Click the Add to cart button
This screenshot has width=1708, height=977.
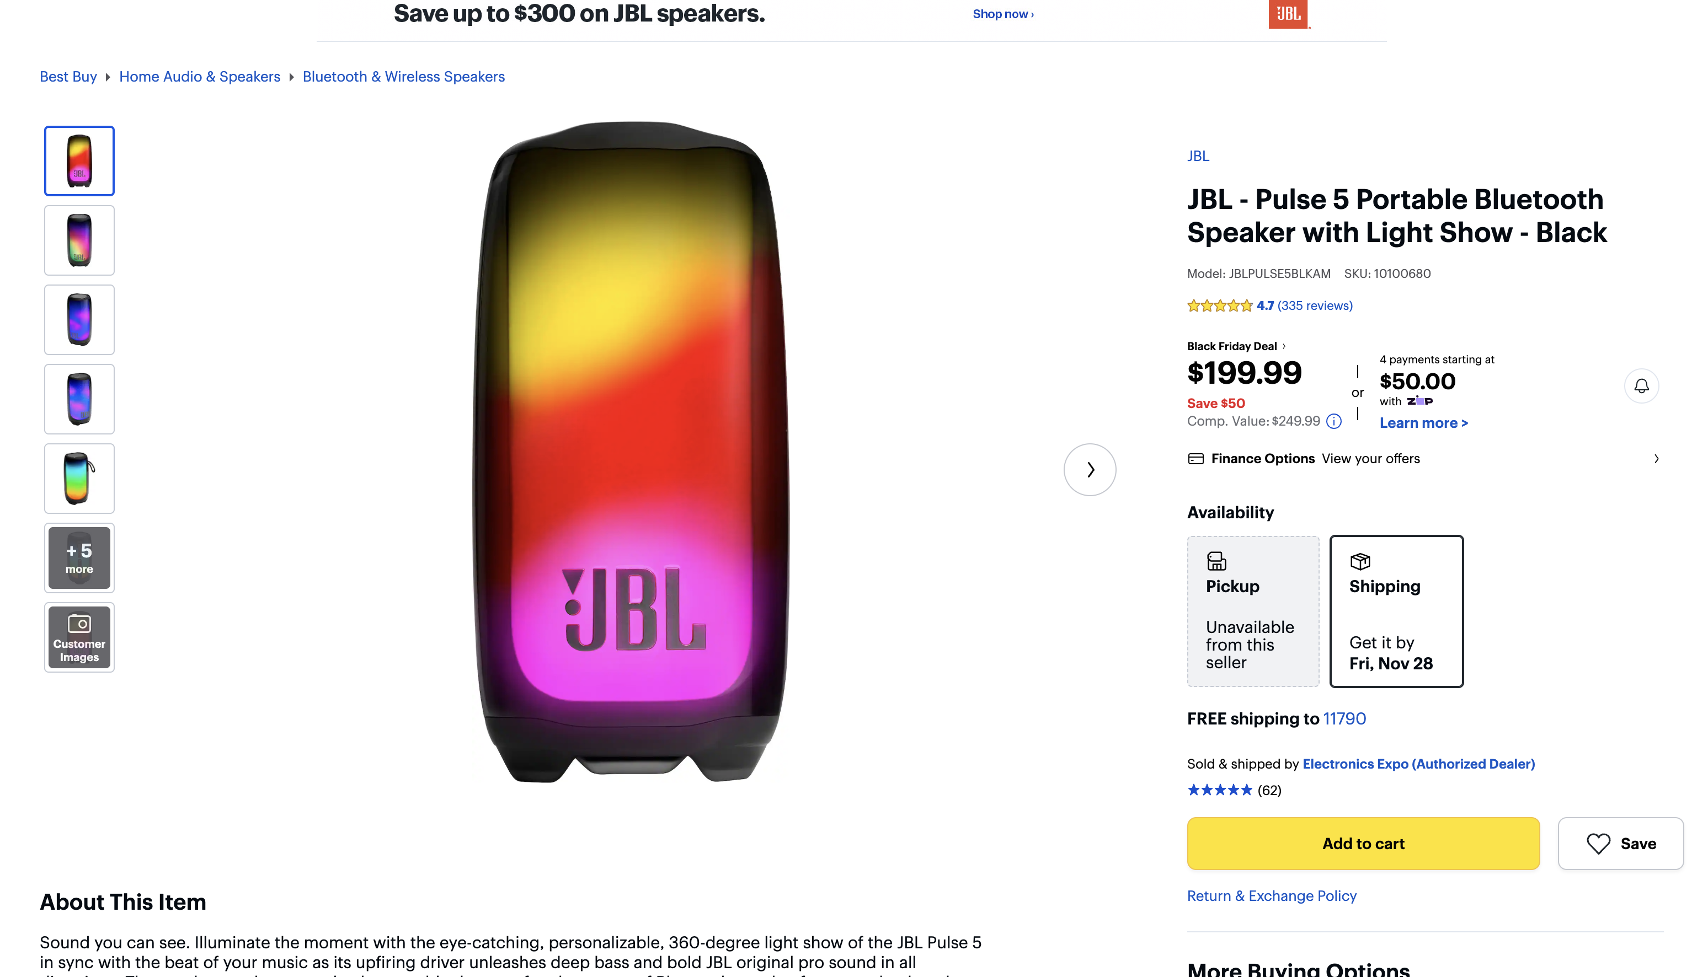point(1363,844)
